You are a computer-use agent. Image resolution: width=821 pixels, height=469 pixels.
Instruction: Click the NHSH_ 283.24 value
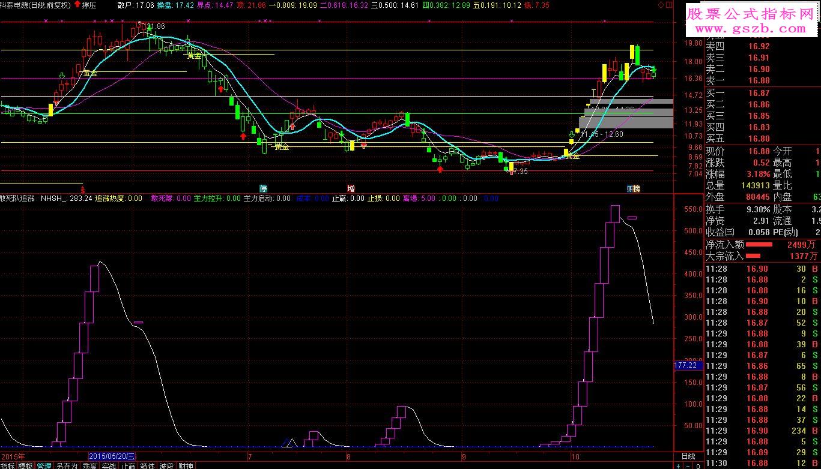[x=66, y=198]
